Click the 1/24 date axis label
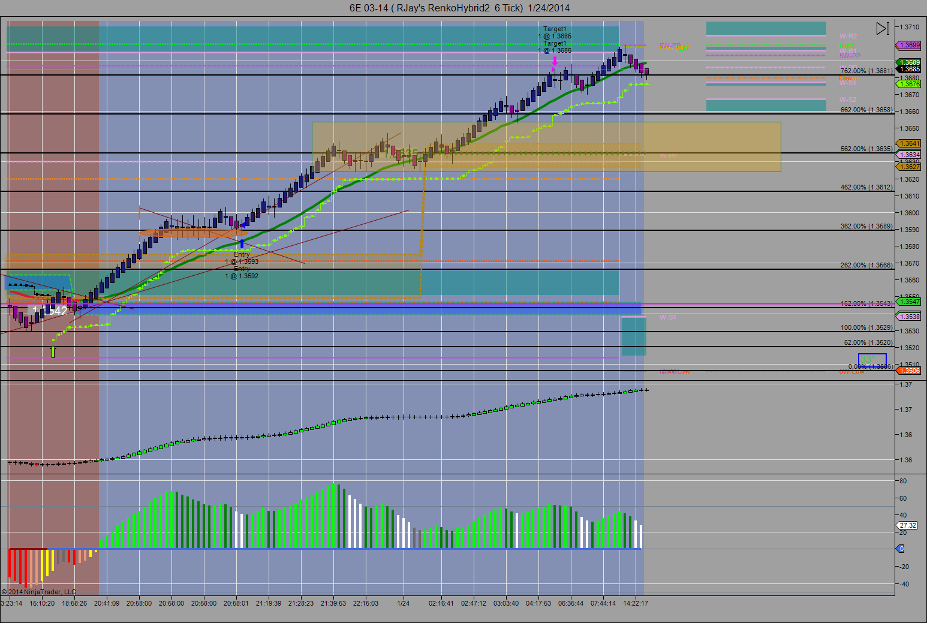 coord(403,603)
